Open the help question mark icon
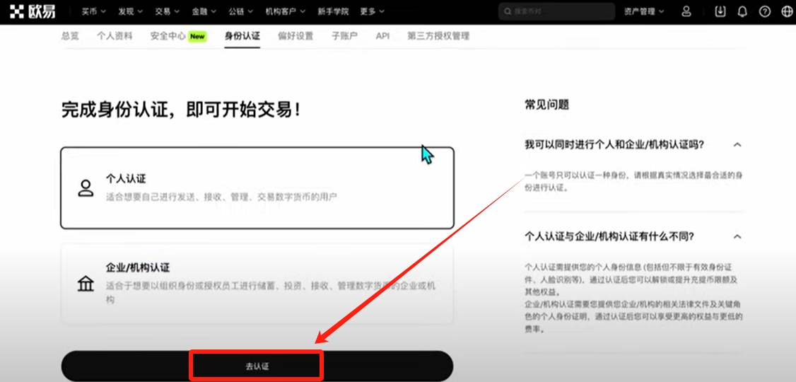Screen dimensions: 796x382 point(764,11)
